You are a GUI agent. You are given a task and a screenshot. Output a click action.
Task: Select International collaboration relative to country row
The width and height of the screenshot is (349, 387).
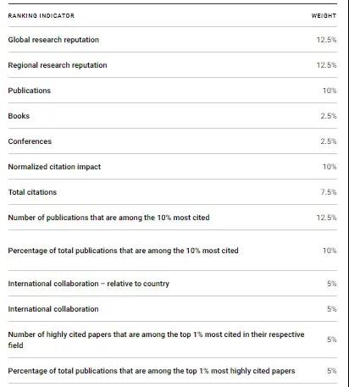tap(173, 284)
